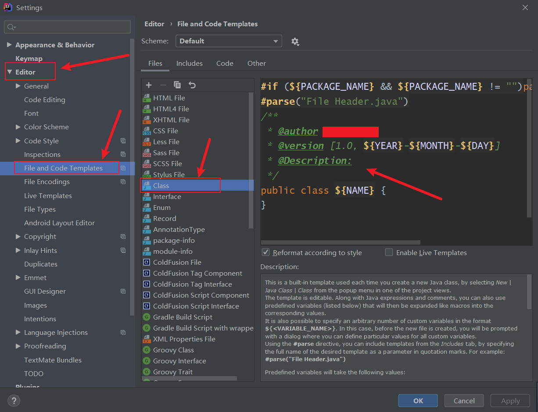This screenshot has width=538, height=412.
Task: Open the scheme gear settings icon
Action: point(295,41)
